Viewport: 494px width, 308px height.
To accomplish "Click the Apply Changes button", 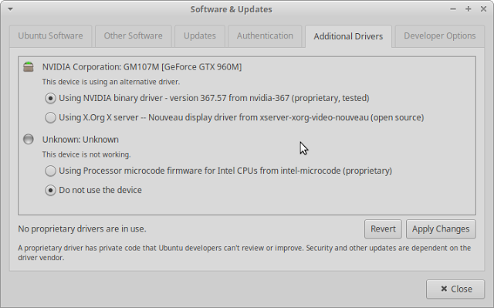I will tap(441, 229).
